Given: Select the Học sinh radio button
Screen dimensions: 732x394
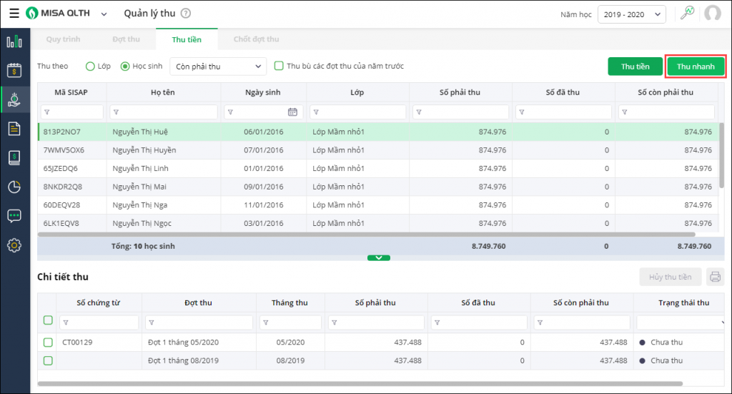Looking at the screenshot, I should click(125, 67).
